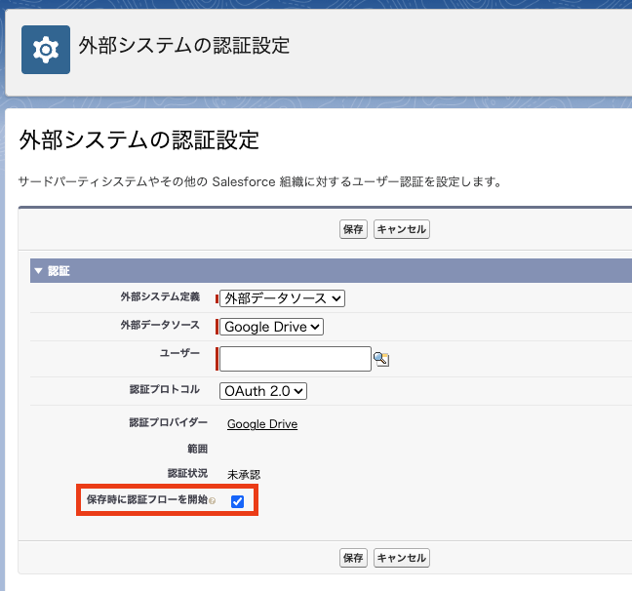The image size is (632, 591).
Task: Click banner title next to gear icon
Action: pyautogui.click(x=184, y=46)
